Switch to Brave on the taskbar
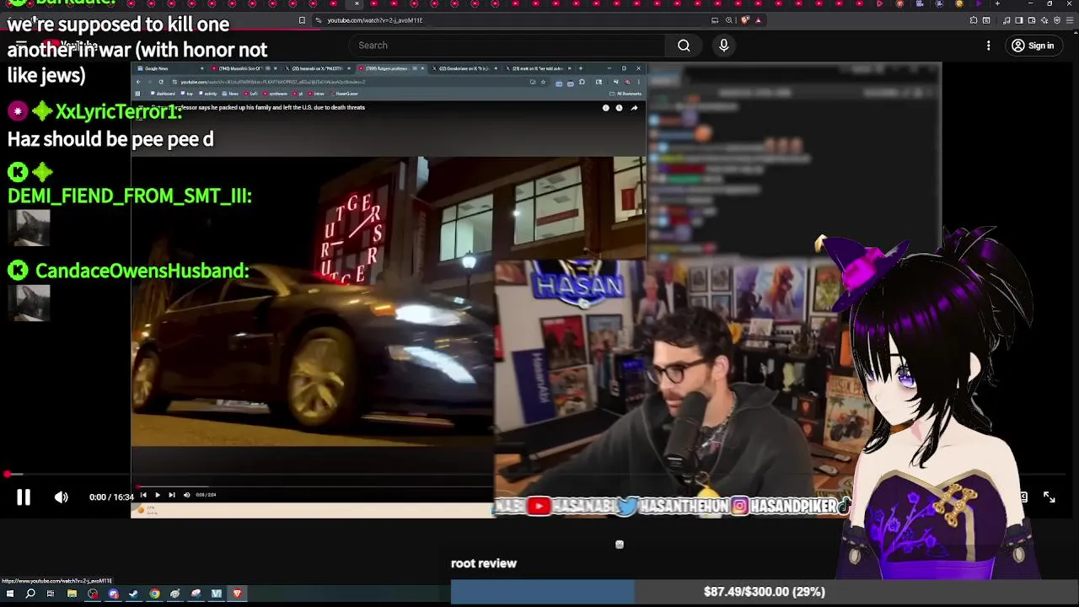The width and height of the screenshot is (1079, 607). click(237, 594)
